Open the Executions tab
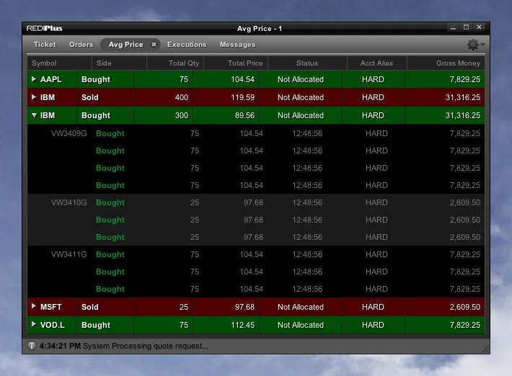The height and width of the screenshot is (376, 512). pyautogui.click(x=187, y=45)
